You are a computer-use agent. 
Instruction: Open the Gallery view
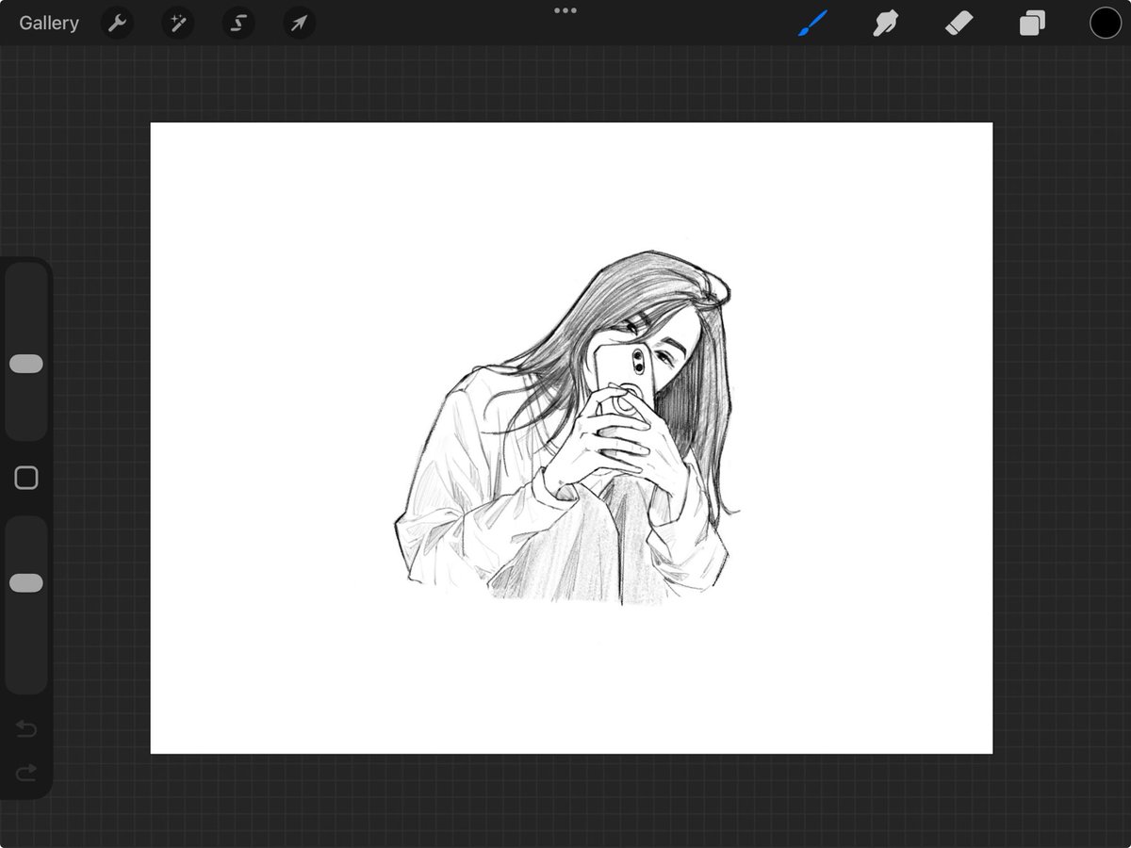tap(49, 24)
